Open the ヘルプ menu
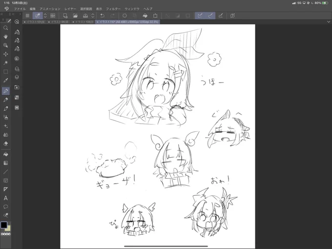Screen dimensions: 332x249 (x=148, y=9)
